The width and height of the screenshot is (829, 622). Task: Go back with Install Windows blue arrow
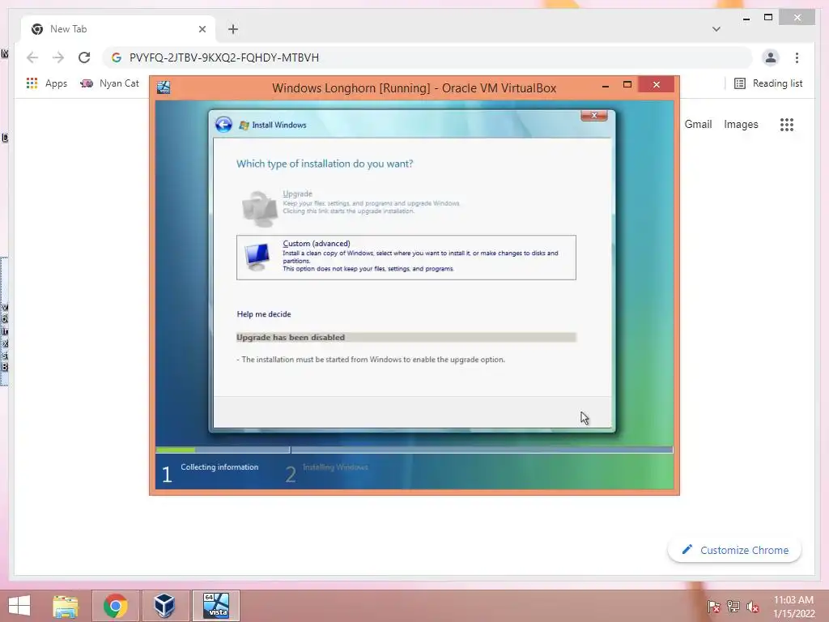pyautogui.click(x=223, y=125)
